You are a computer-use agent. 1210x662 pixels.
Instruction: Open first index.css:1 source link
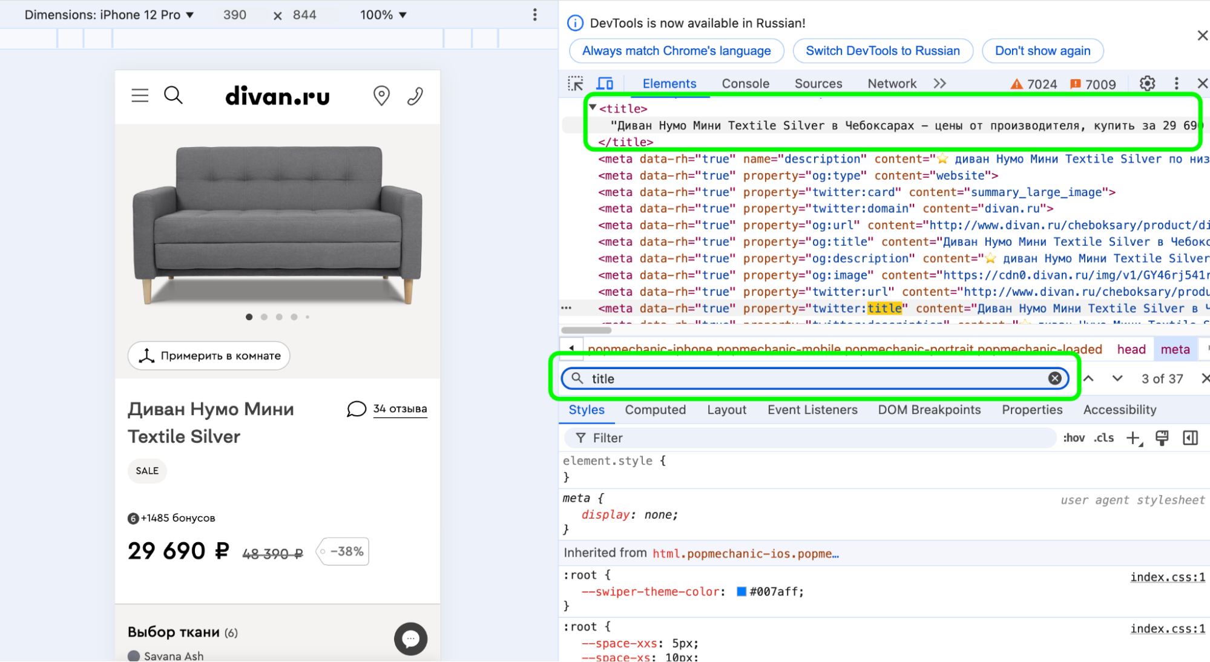(x=1168, y=577)
